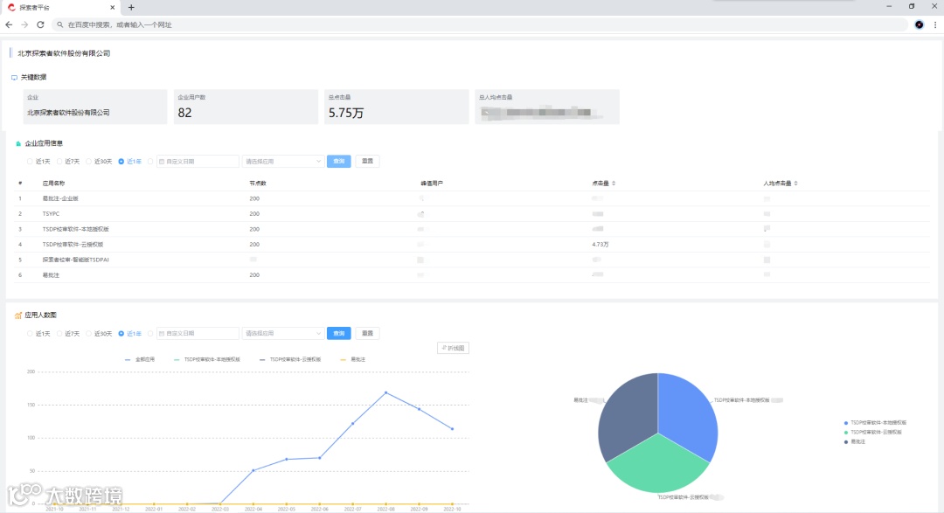Toggle 易批注 in pie chart legend

point(855,442)
